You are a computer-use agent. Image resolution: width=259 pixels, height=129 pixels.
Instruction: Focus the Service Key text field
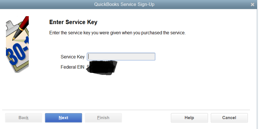coord(121,57)
